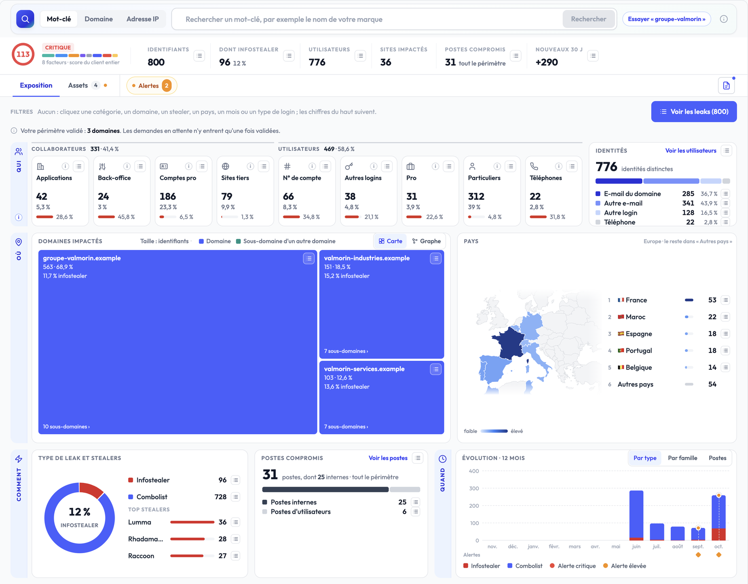Select the Domaine search mode

pyautogui.click(x=99, y=19)
